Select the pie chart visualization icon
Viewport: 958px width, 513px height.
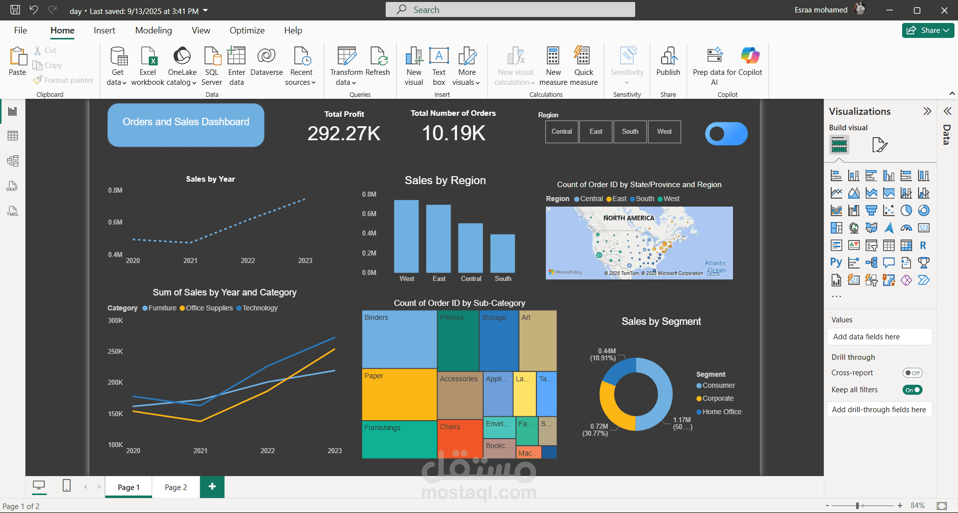[x=906, y=210]
